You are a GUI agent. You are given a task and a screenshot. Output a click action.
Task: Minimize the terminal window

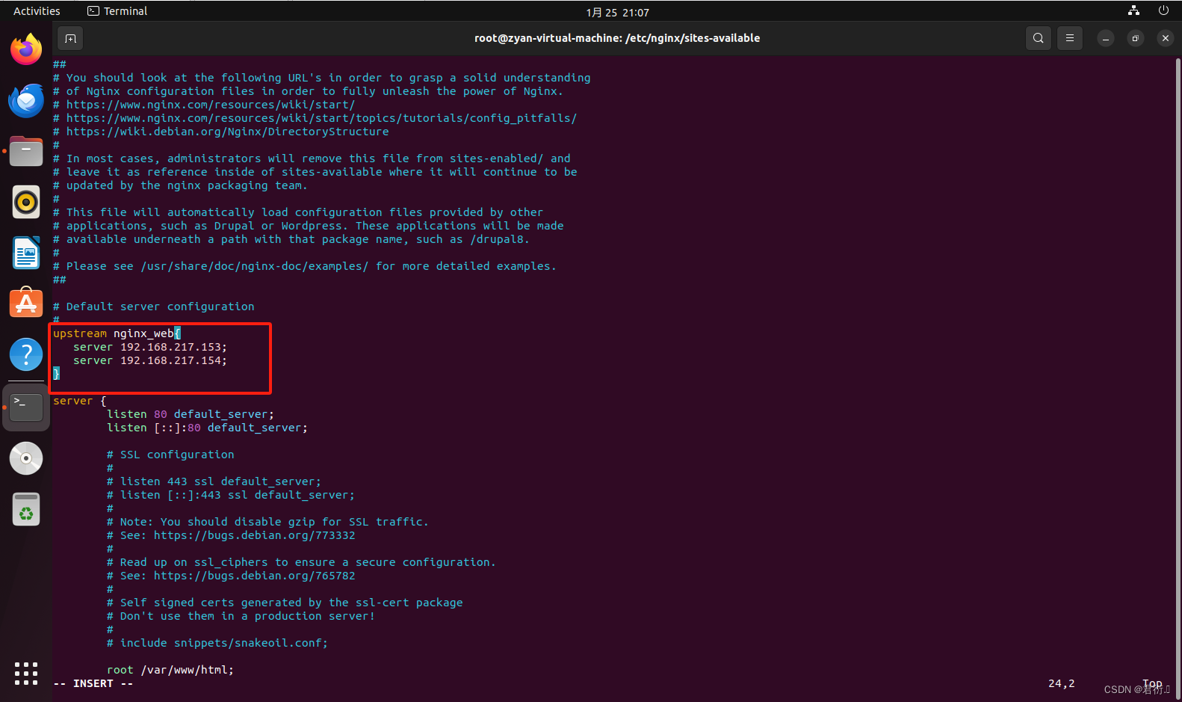pyautogui.click(x=1105, y=38)
